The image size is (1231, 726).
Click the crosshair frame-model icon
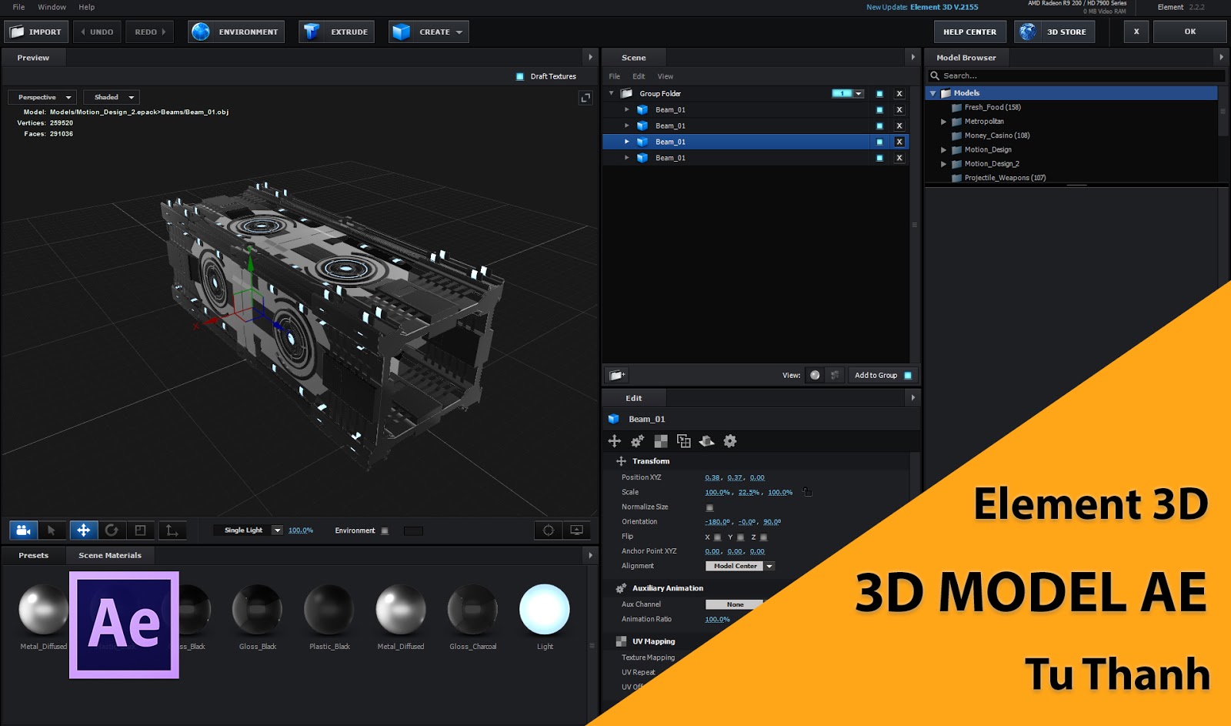coord(549,530)
